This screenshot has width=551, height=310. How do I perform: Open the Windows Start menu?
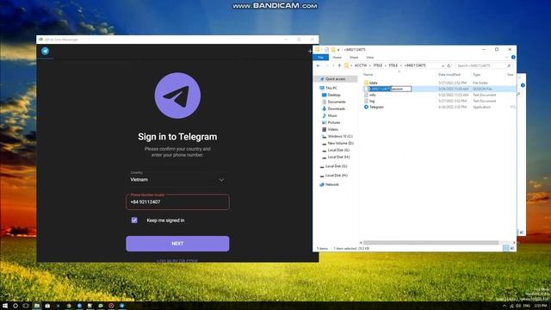click(x=5, y=306)
